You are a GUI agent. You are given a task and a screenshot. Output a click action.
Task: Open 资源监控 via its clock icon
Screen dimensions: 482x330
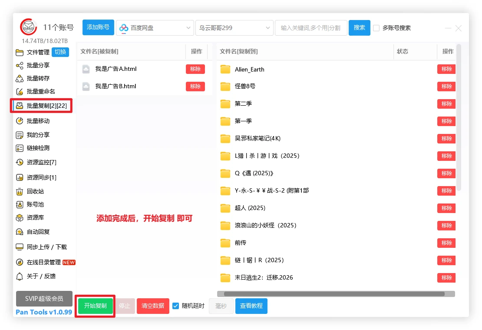click(x=20, y=162)
